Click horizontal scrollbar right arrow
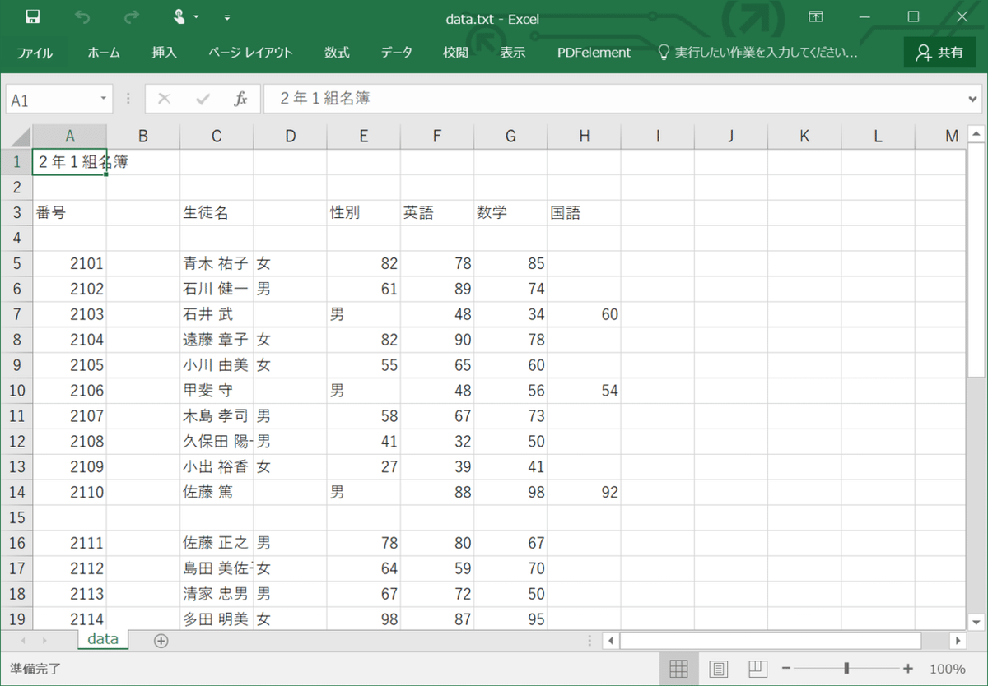 pyautogui.click(x=956, y=640)
